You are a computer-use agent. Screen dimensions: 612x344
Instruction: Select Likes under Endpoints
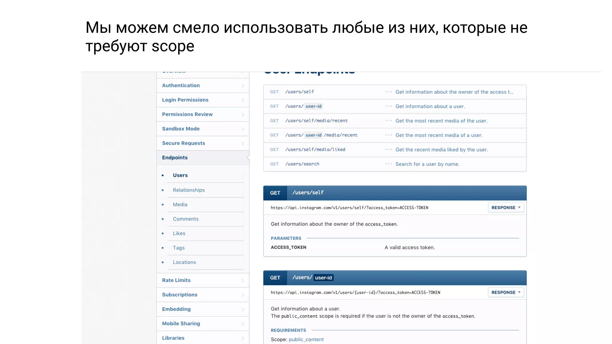click(x=179, y=234)
